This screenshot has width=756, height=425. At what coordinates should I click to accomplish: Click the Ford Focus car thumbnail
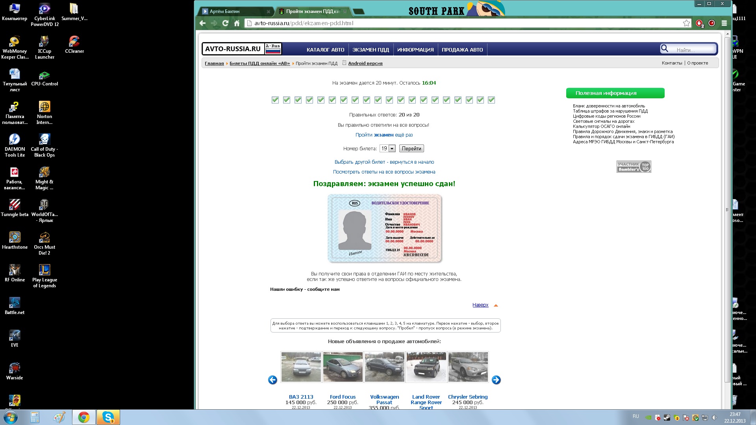343,367
